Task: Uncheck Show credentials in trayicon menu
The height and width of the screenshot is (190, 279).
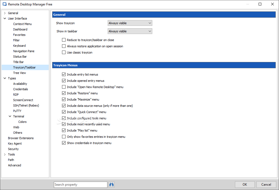Action: pos(64,143)
